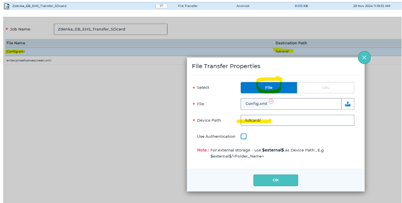Screen dimensions: 402x203
Task: Click the V1 version badge in job row
Action: (161, 6)
